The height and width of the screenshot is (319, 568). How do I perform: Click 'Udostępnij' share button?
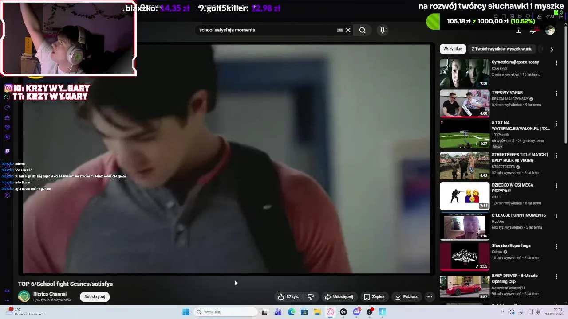pyautogui.click(x=339, y=297)
